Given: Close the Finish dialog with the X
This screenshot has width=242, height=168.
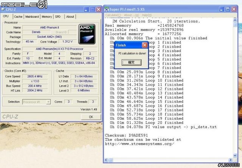Looking at the screenshot, I should pos(144,45).
